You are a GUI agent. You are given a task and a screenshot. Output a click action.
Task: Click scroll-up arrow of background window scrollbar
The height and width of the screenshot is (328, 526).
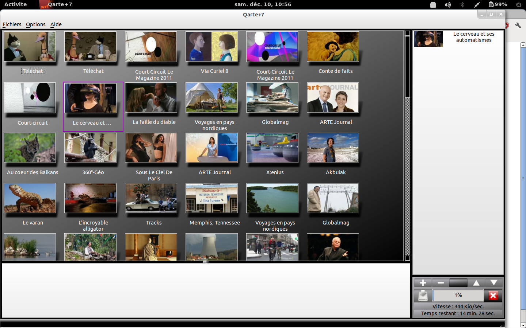click(x=523, y=45)
